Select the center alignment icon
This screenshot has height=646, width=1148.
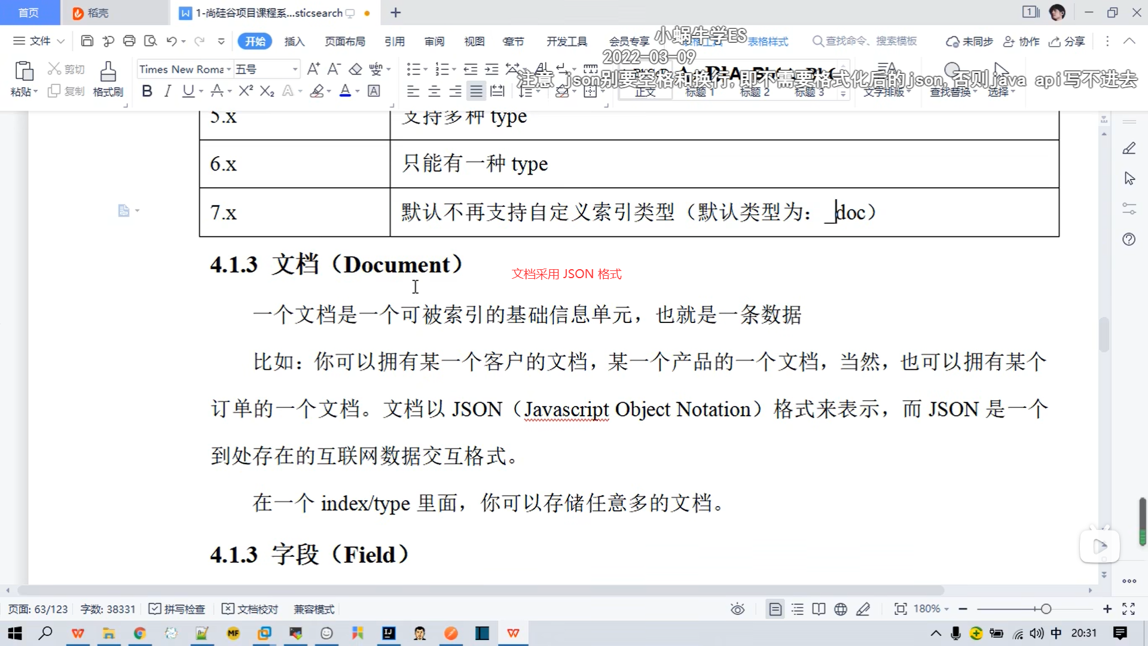point(434,91)
